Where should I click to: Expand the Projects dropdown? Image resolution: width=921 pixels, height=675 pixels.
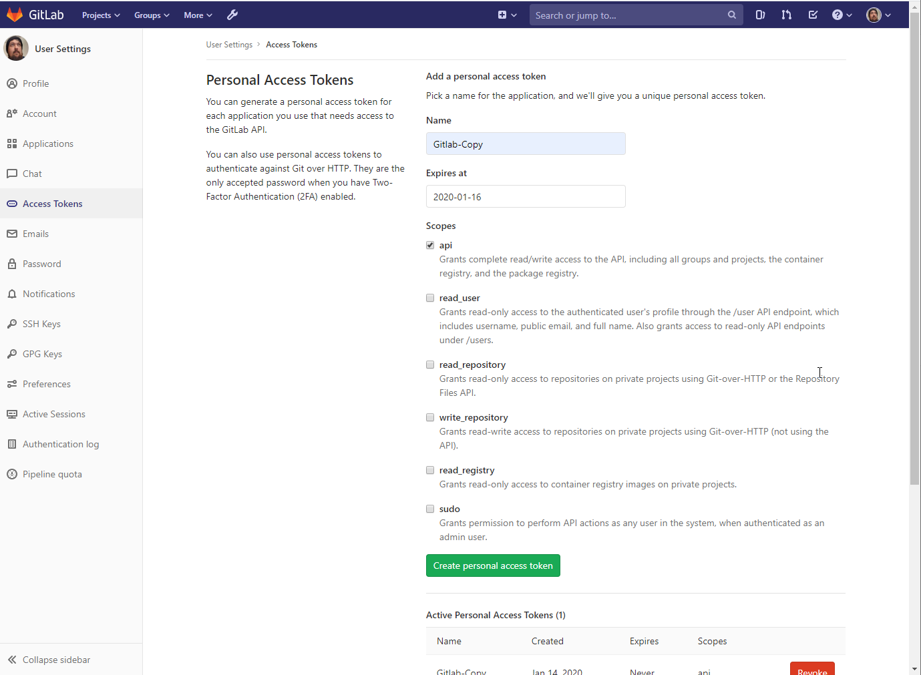[100, 15]
